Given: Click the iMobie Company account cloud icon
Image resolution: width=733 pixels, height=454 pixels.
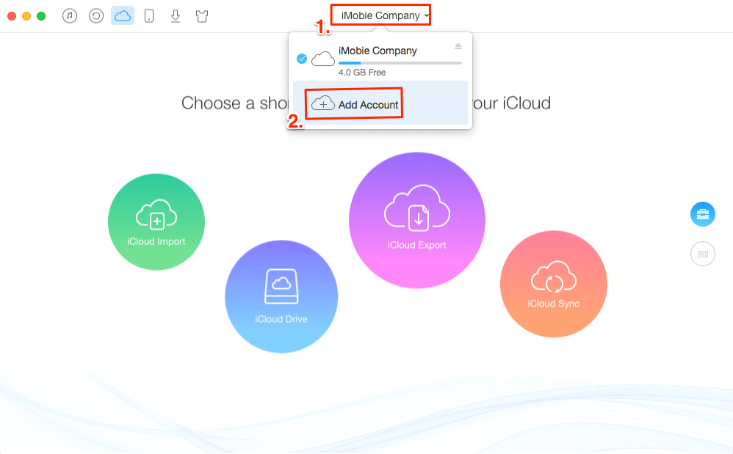Looking at the screenshot, I should [323, 59].
